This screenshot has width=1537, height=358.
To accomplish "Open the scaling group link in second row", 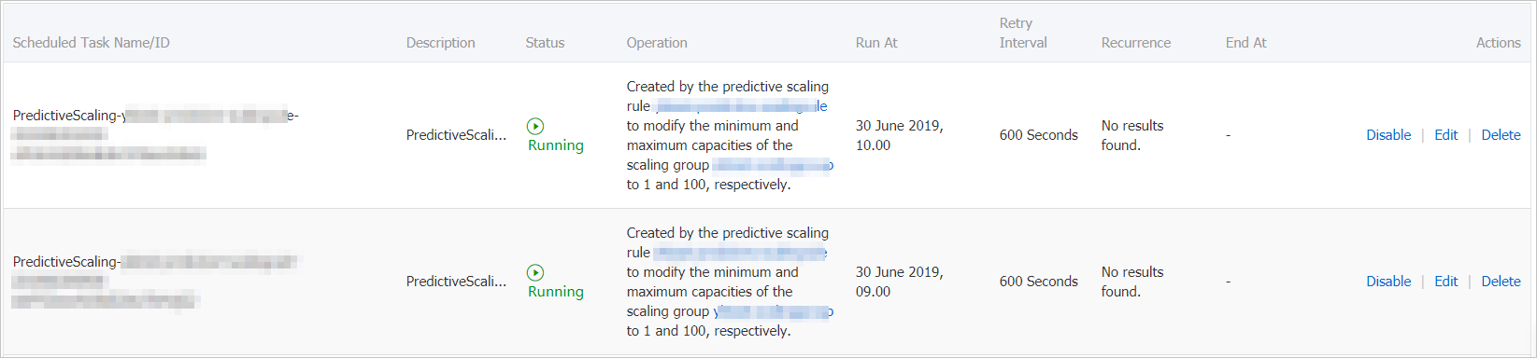I will pos(773,311).
